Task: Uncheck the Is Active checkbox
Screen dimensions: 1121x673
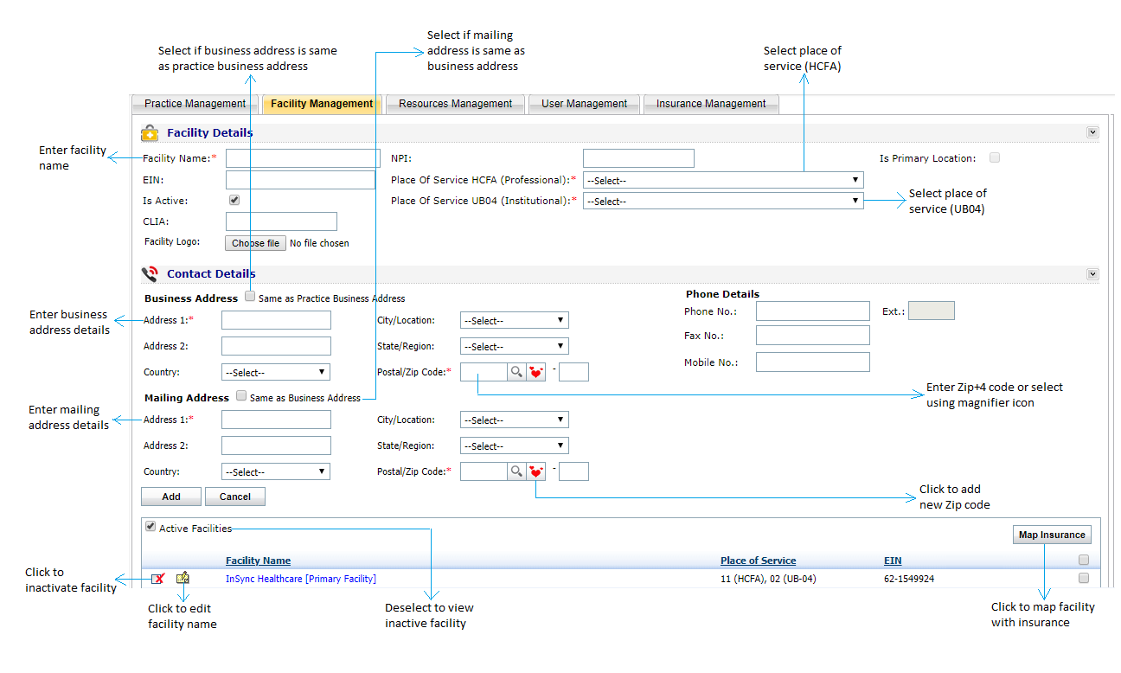Action: [234, 200]
